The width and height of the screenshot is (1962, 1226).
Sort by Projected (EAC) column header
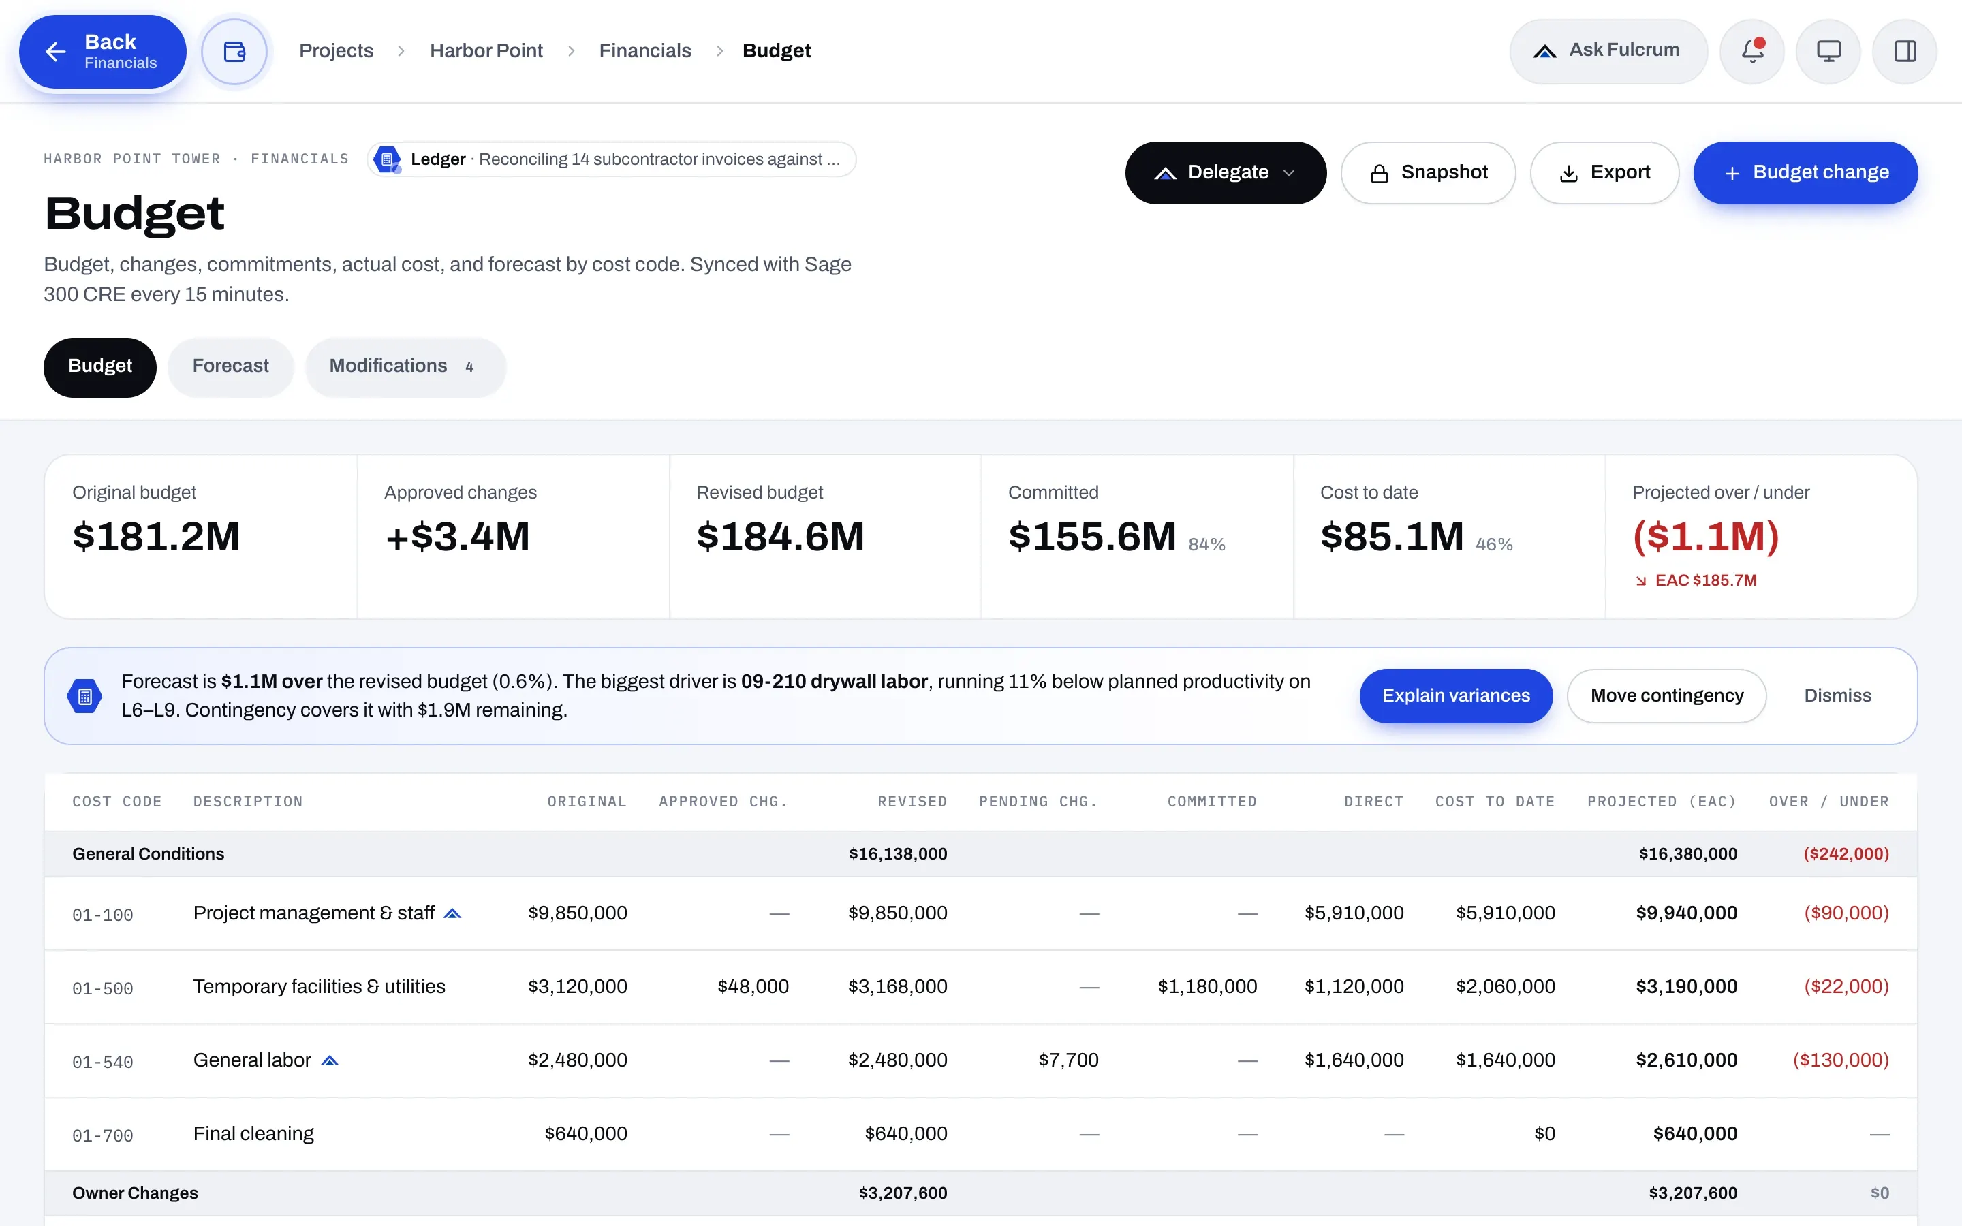tap(1661, 802)
